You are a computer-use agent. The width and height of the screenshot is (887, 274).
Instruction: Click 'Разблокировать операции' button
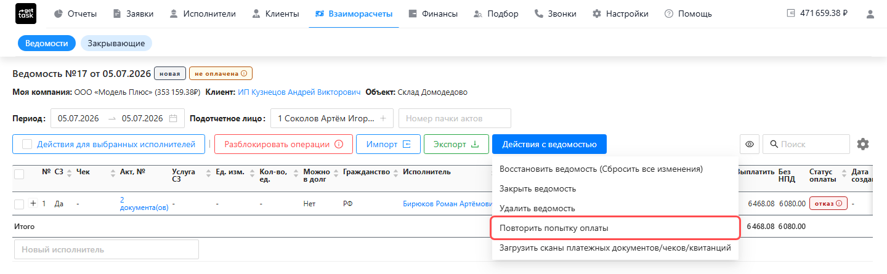(283, 144)
